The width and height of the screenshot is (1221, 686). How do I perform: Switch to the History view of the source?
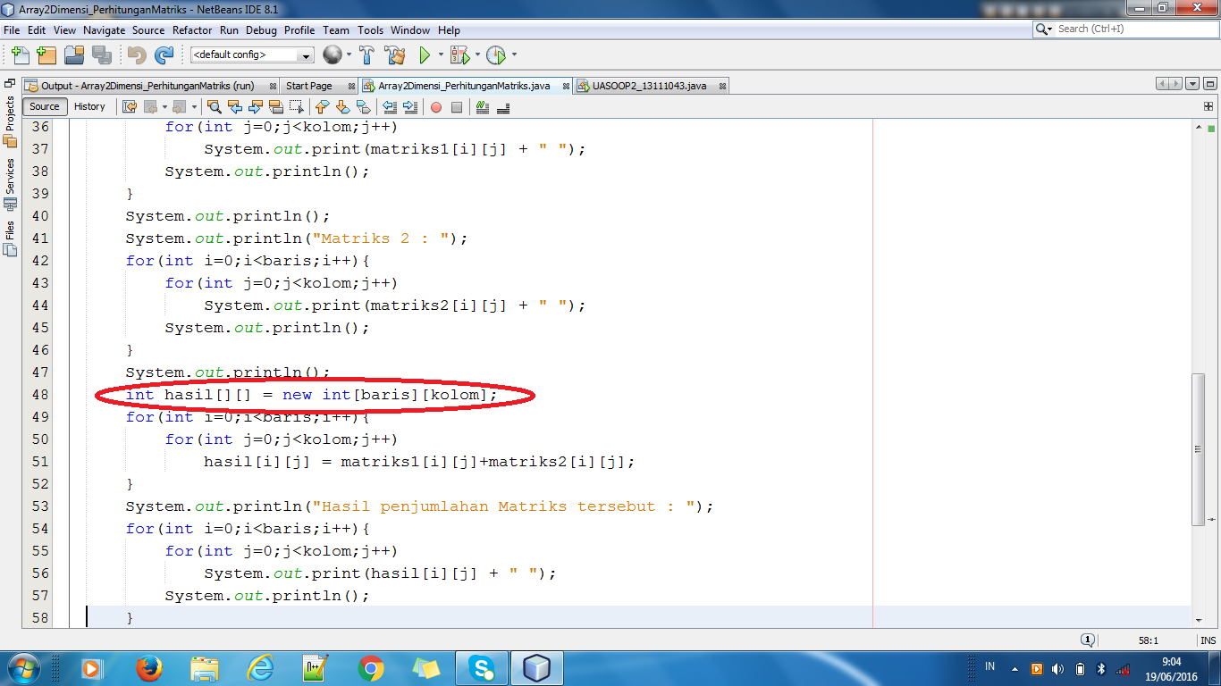[90, 106]
